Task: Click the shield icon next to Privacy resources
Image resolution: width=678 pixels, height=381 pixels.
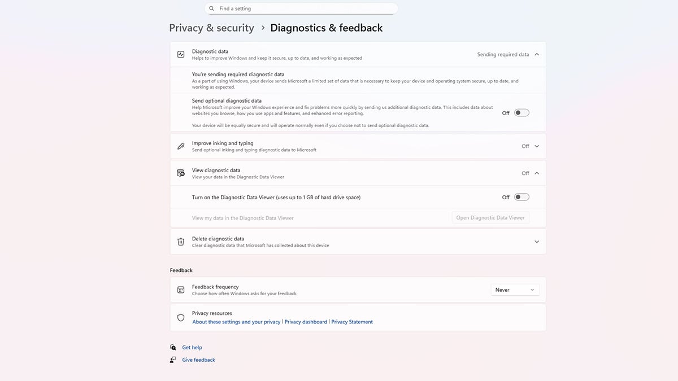Action: [180, 317]
